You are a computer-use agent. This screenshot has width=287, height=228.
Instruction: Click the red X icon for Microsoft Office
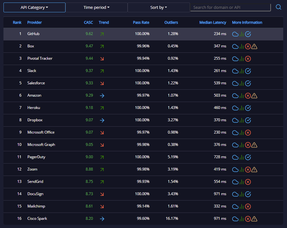tap(248, 133)
